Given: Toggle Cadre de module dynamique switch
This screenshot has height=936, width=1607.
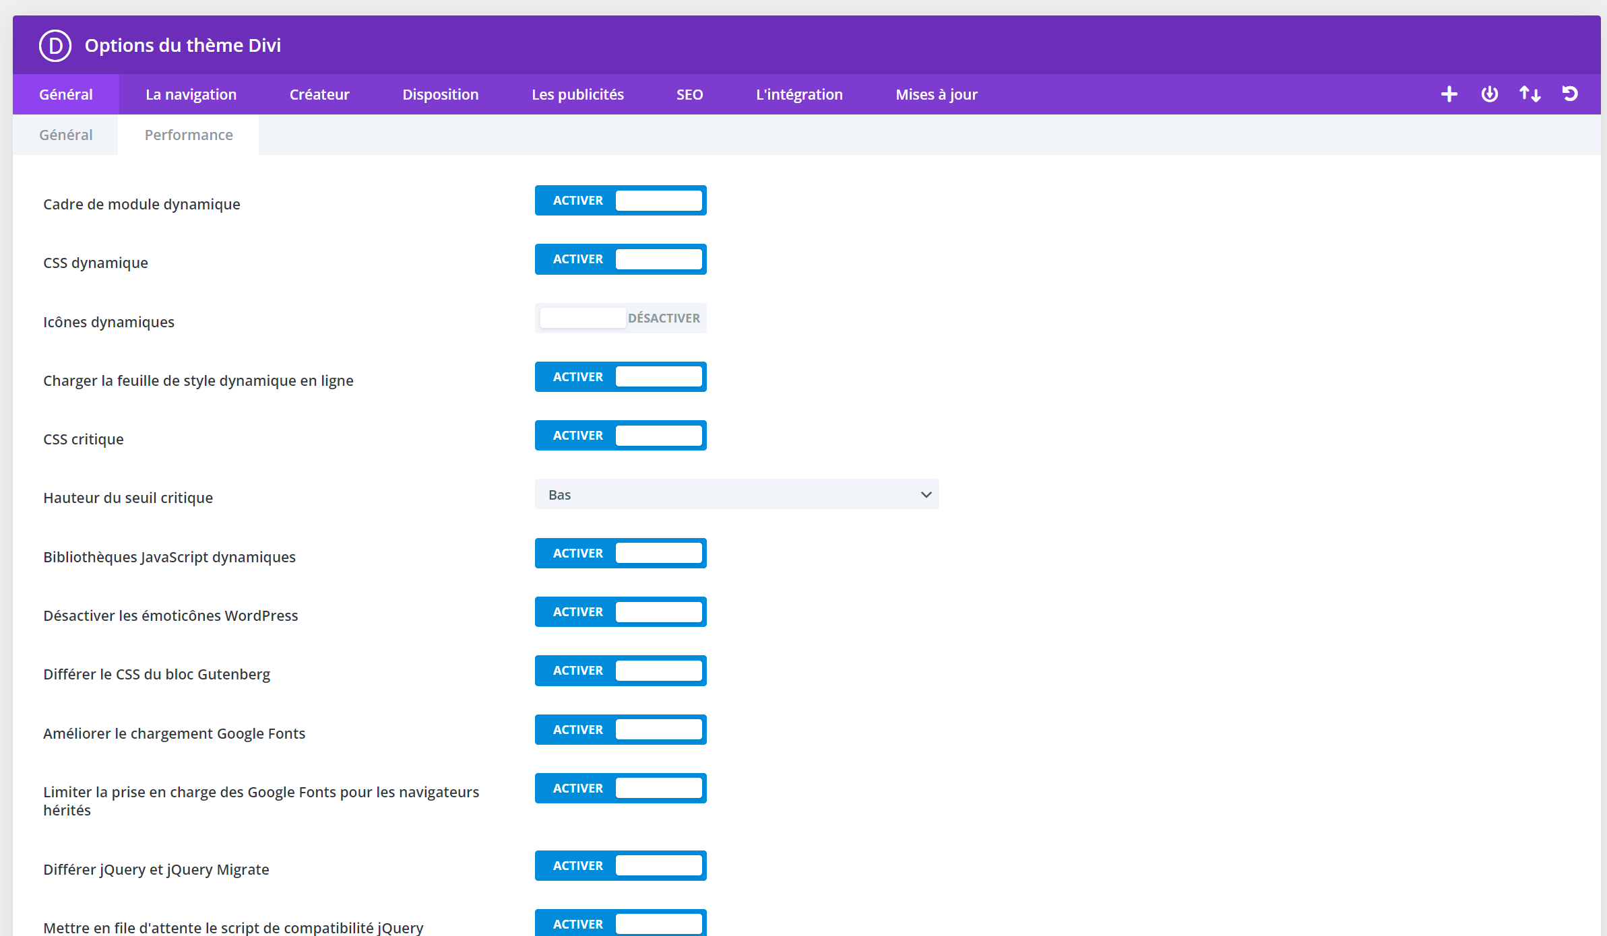Looking at the screenshot, I should pos(621,201).
